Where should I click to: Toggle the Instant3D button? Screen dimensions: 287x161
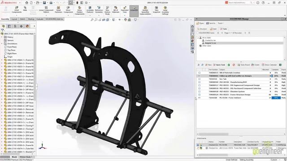point(134,11)
